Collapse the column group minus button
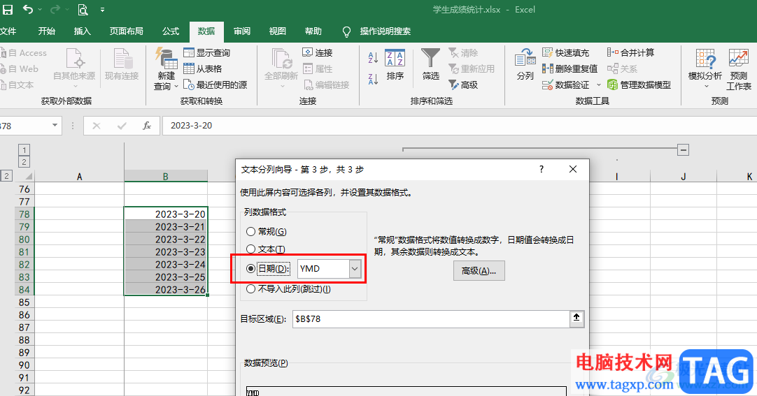The height and width of the screenshot is (396, 757). point(683,150)
